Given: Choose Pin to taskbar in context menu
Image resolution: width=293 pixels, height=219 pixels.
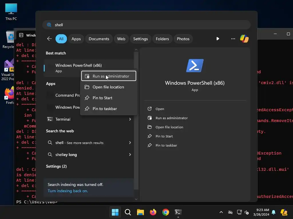Looking at the screenshot, I should [x=108, y=109].
